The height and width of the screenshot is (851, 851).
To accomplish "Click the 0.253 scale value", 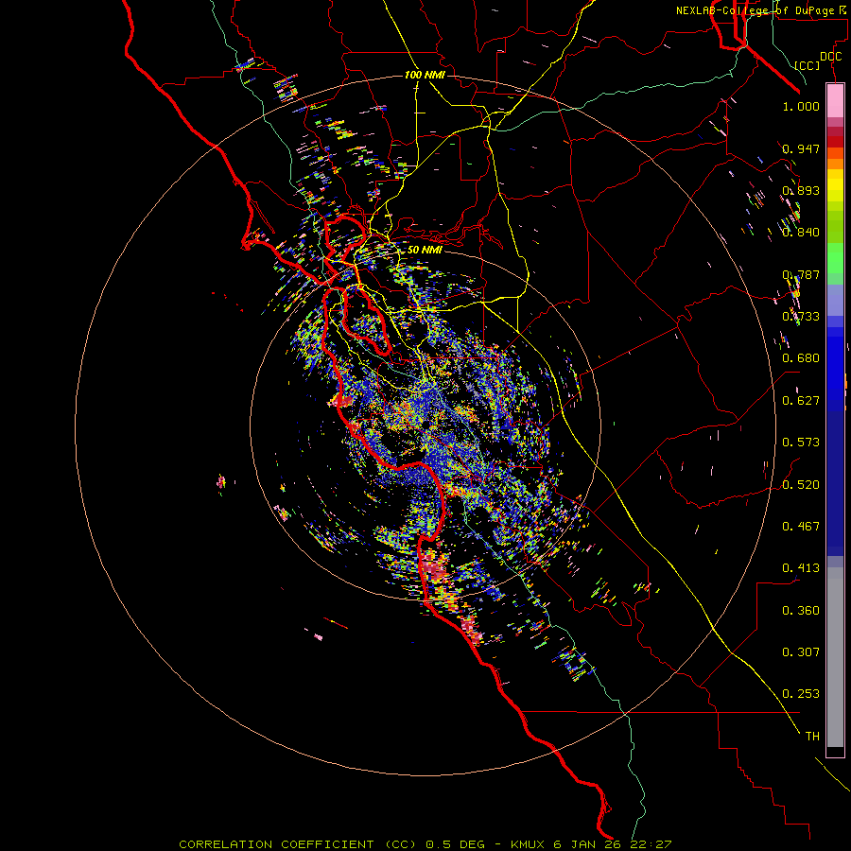I will [x=801, y=694].
